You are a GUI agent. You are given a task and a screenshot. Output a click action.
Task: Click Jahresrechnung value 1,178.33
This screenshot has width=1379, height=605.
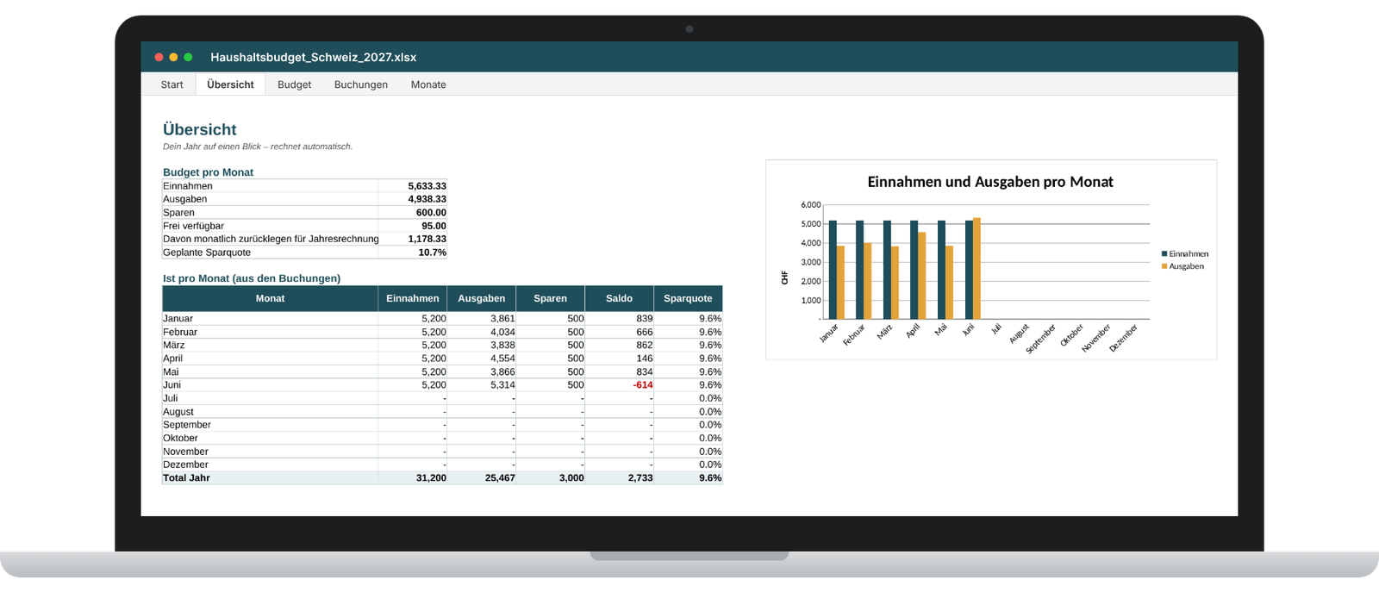coord(427,239)
